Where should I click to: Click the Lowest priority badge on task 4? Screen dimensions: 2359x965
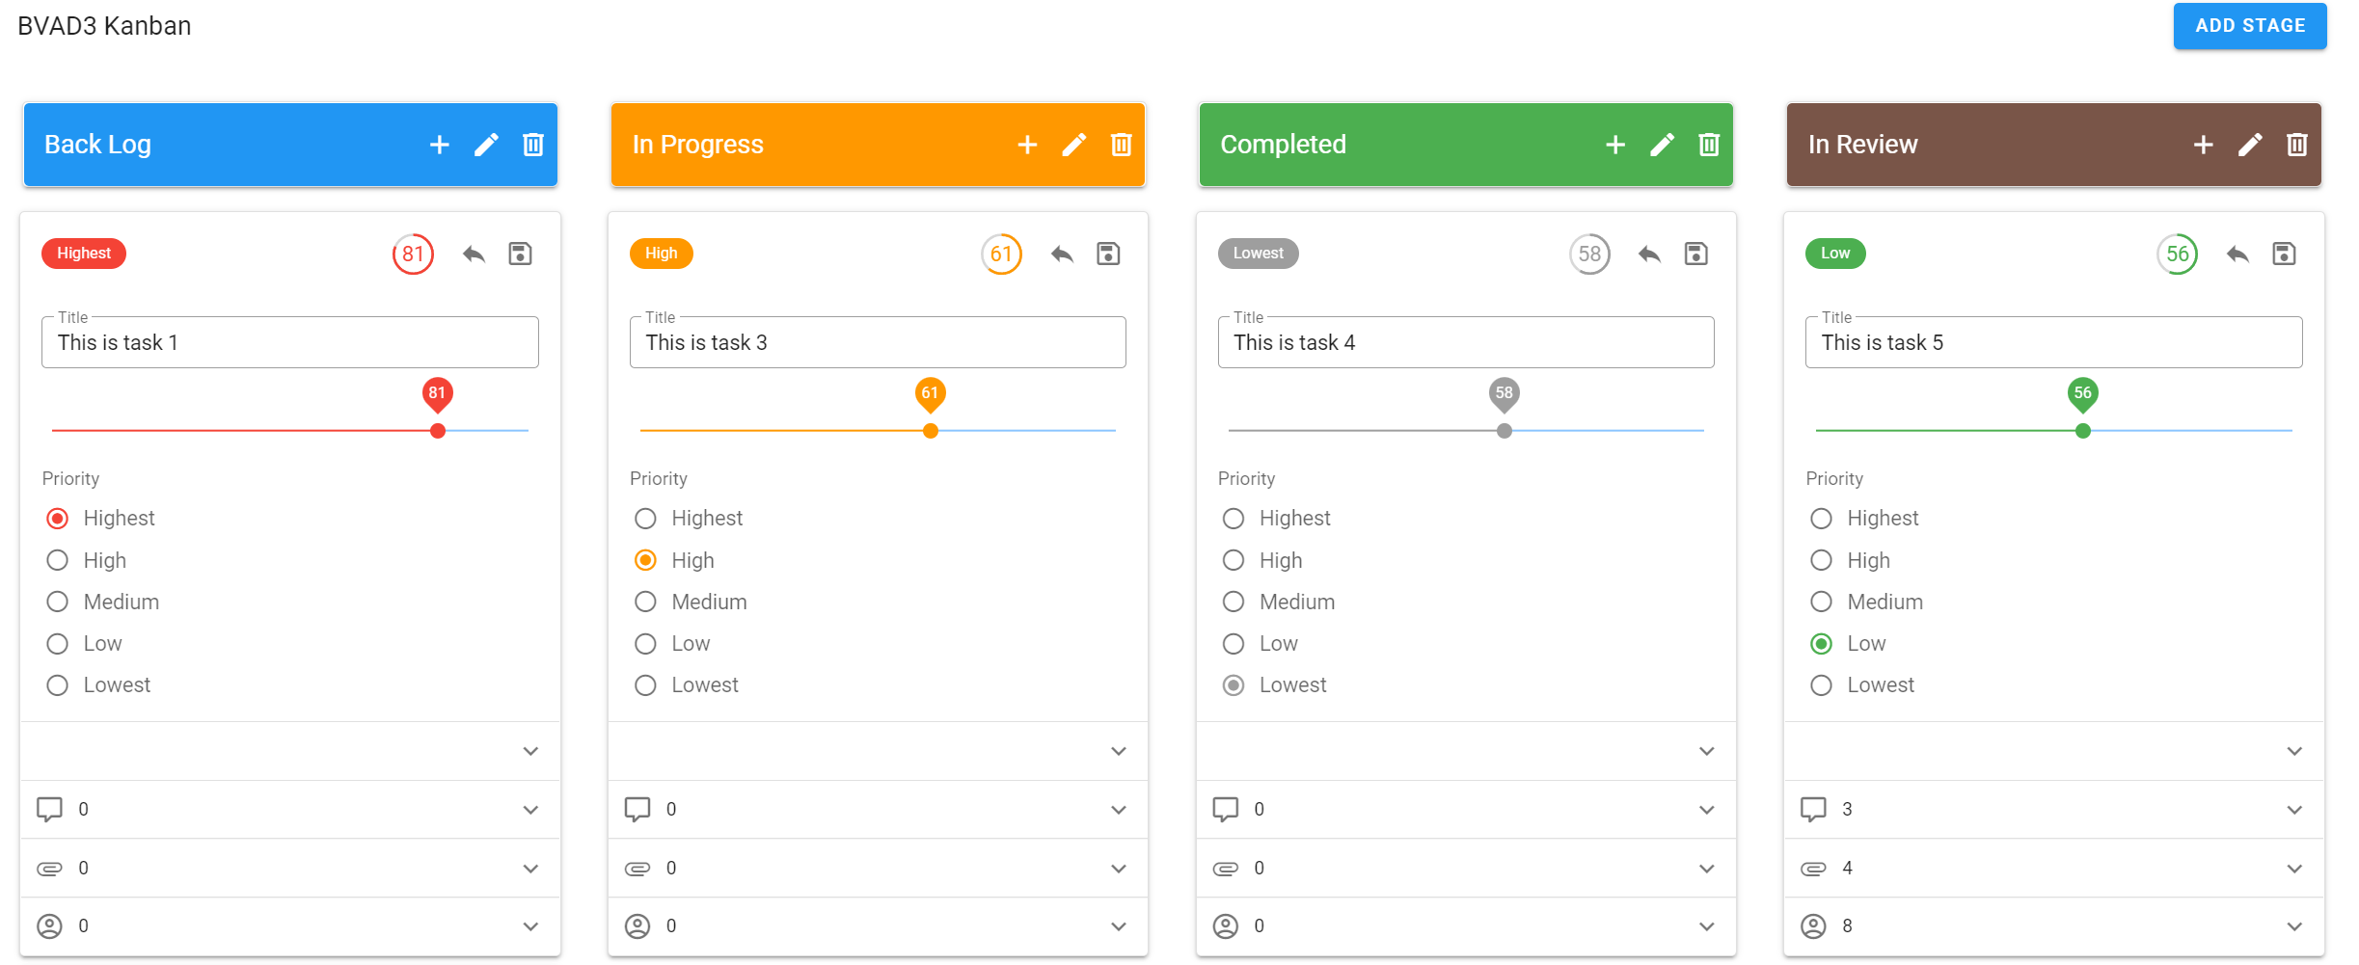pyautogui.click(x=1258, y=254)
